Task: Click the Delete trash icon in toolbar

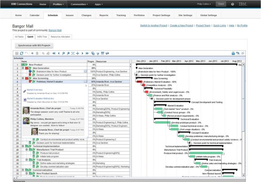Action: pos(36,53)
